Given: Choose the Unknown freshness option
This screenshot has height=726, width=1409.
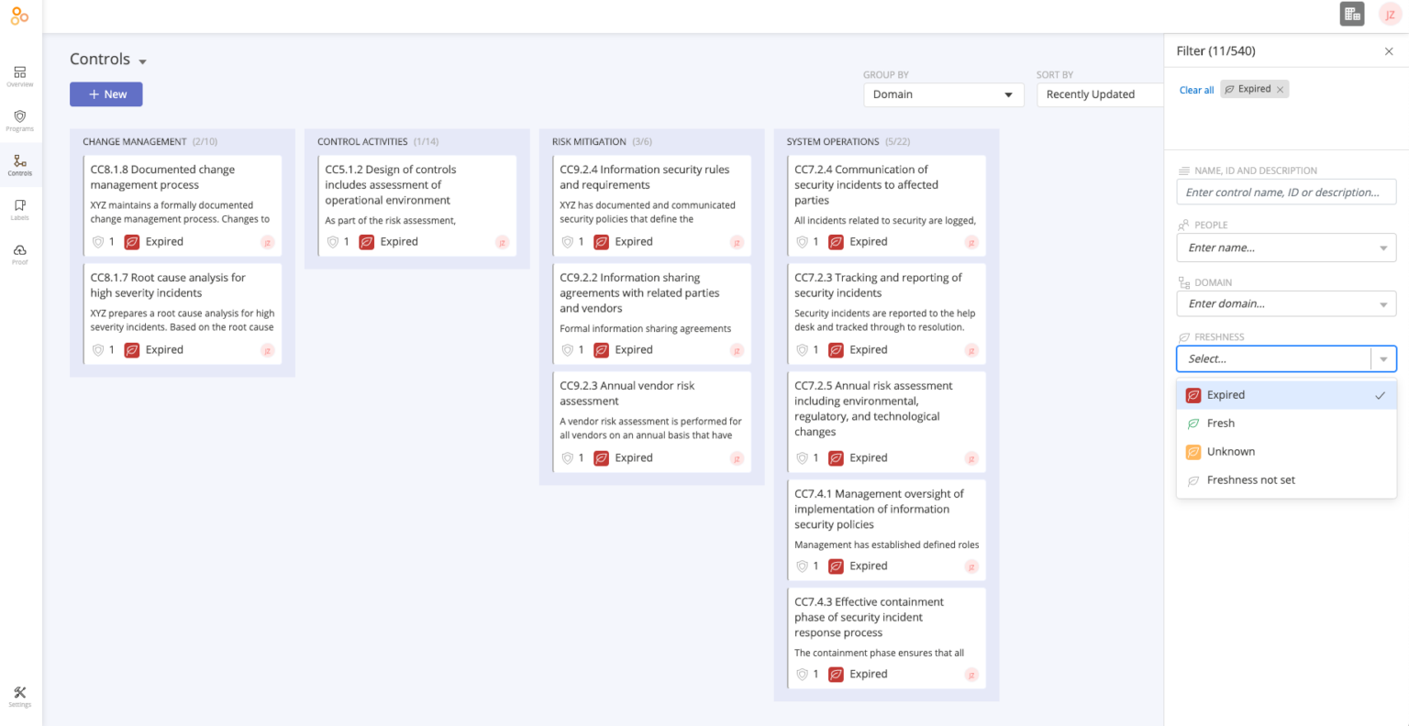Looking at the screenshot, I should pyautogui.click(x=1230, y=452).
